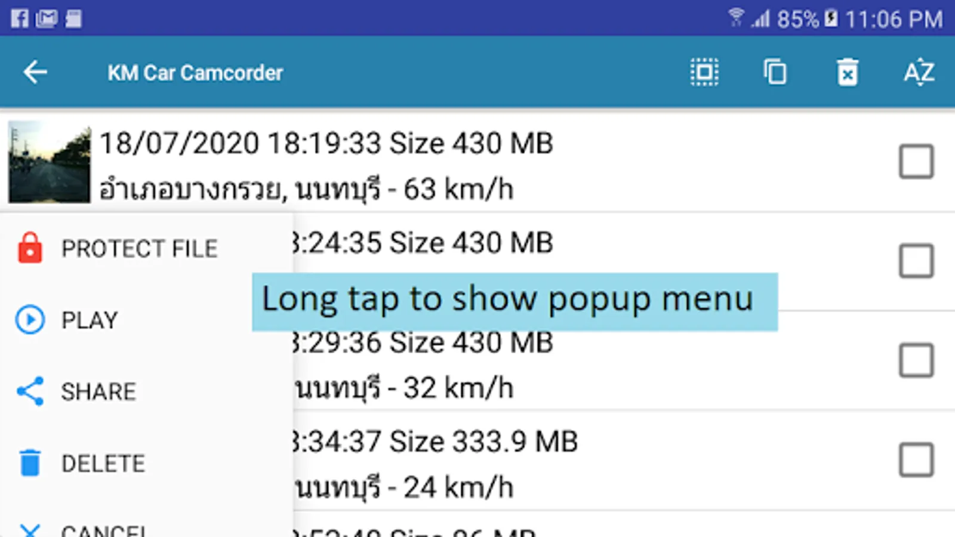Tap the blue play circle icon
This screenshot has width=955, height=537.
tap(30, 319)
